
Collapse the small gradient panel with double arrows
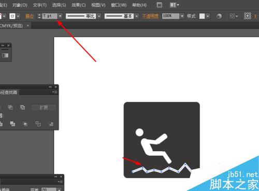point(3,46)
